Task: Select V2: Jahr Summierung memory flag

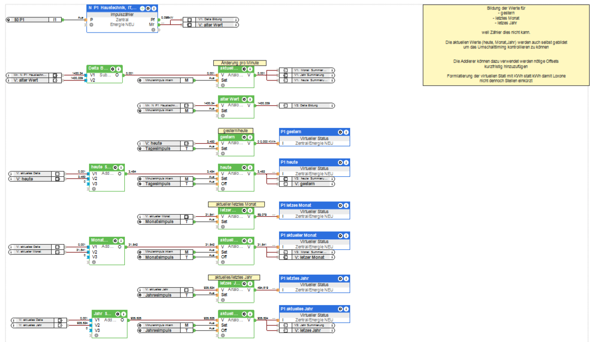Action: click(x=307, y=325)
